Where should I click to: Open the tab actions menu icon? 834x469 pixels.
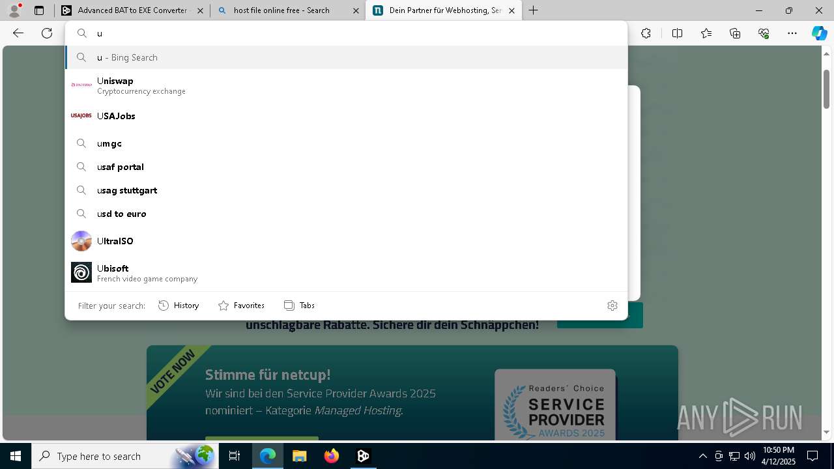click(x=39, y=10)
